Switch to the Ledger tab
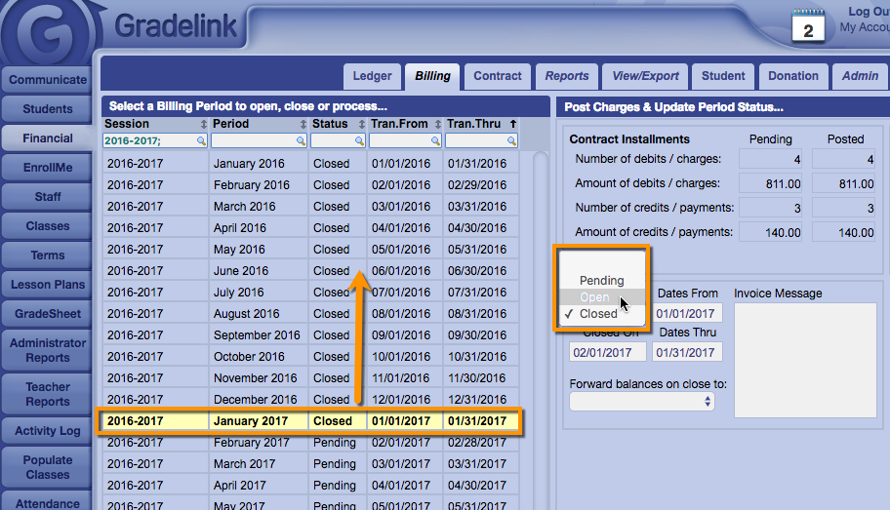 point(372,76)
